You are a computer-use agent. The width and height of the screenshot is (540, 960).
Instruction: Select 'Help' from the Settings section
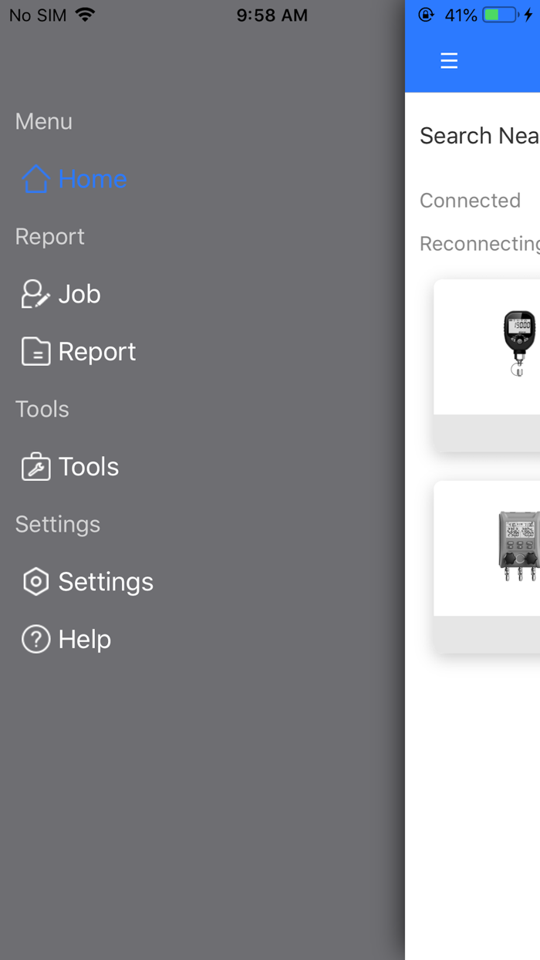[85, 639]
